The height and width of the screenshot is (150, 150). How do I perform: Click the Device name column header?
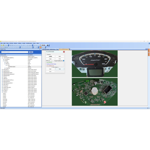[x=14, y=55]
